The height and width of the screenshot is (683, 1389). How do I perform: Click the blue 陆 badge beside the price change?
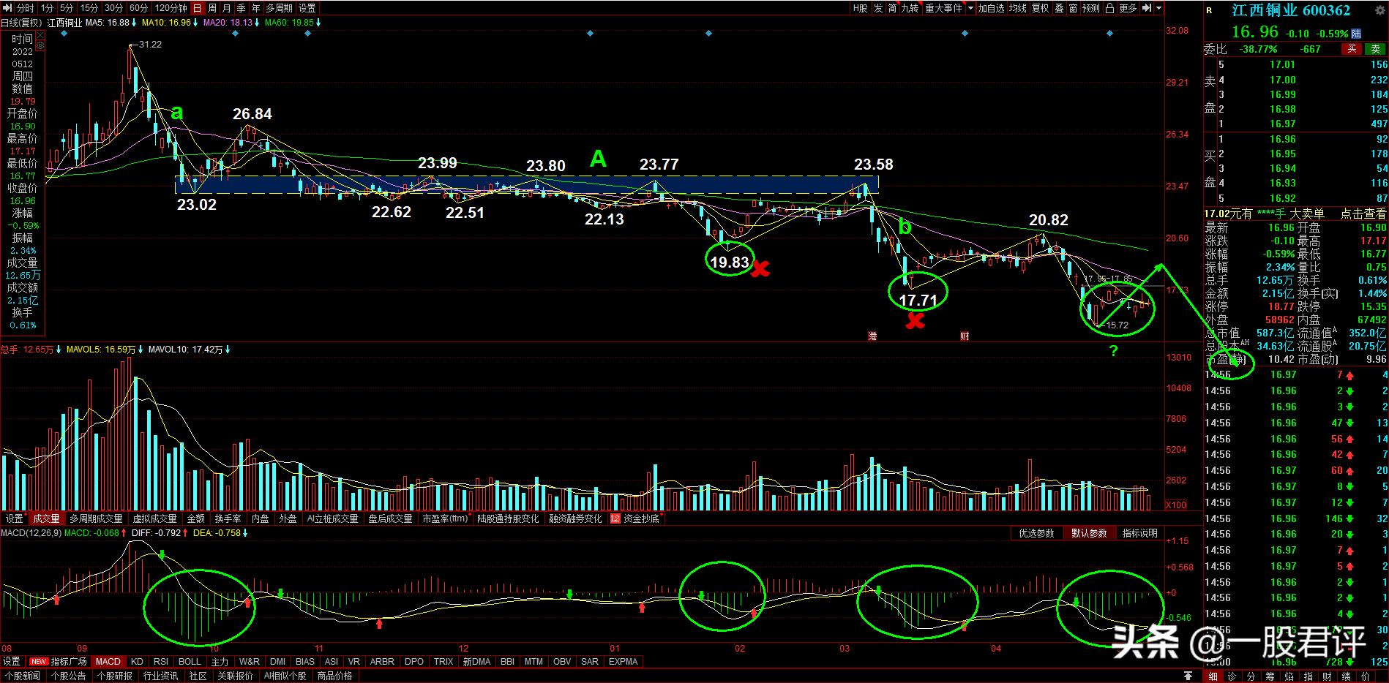click(x=1356, y=34)
